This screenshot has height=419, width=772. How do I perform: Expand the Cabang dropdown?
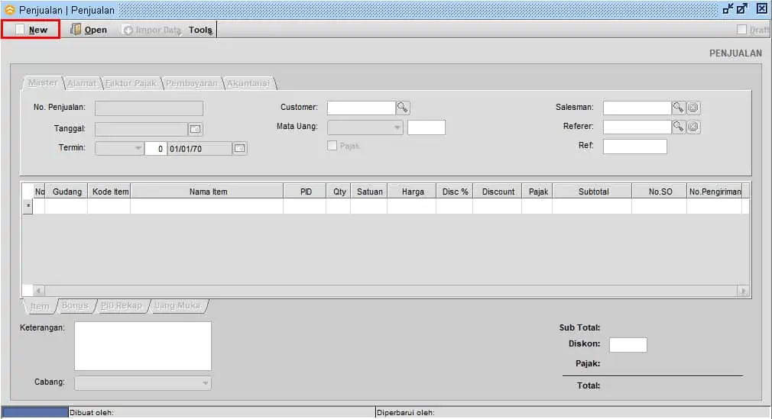point(206,382)
